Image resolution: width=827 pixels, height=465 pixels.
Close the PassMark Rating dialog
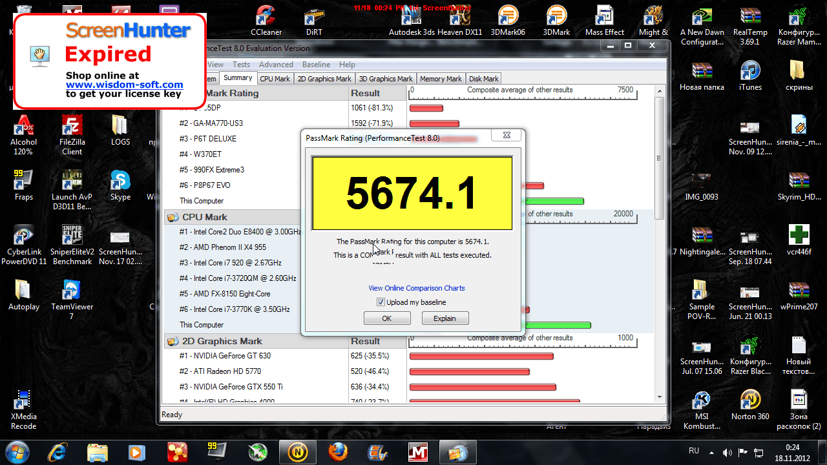click(x=506, y=136)
